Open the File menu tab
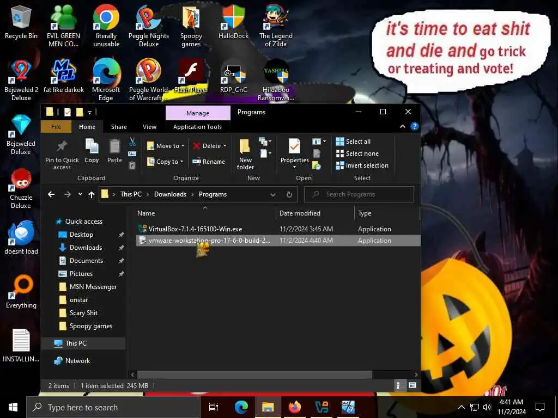 click(56, 127)
